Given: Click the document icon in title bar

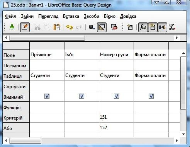Looking at the screenshot, I should [x=6, y=5].
